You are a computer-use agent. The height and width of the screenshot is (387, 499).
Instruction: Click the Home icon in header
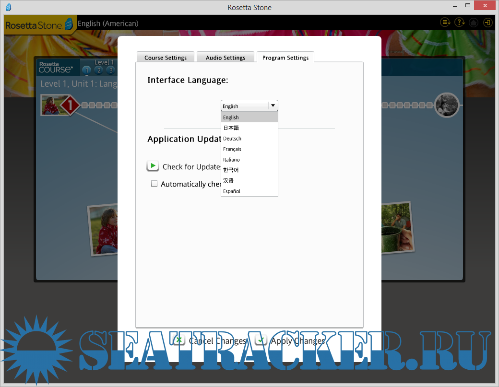474,23
